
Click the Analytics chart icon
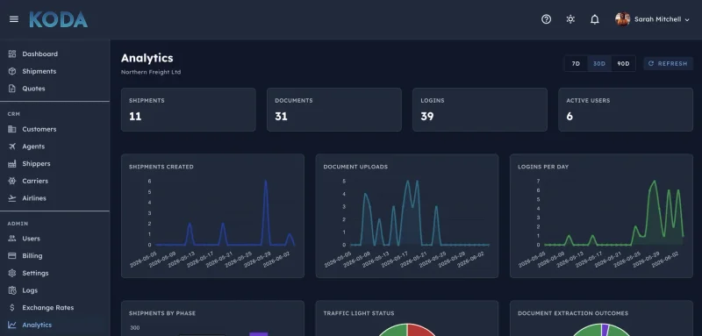tap(12, 325)
